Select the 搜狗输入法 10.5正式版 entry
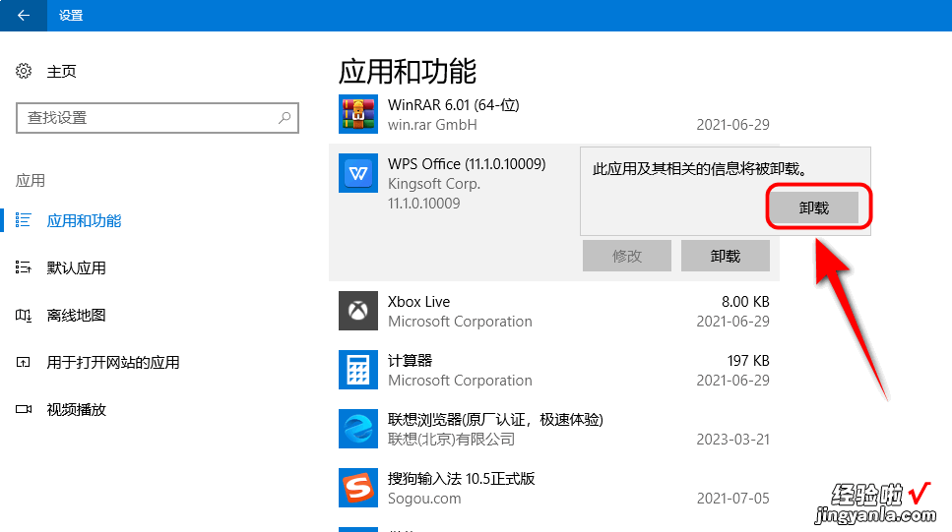Screen dimensions: 952x532 point(553,488)
